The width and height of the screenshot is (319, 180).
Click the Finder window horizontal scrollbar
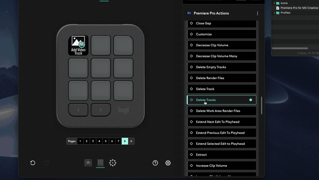click(x=290, y=48)
